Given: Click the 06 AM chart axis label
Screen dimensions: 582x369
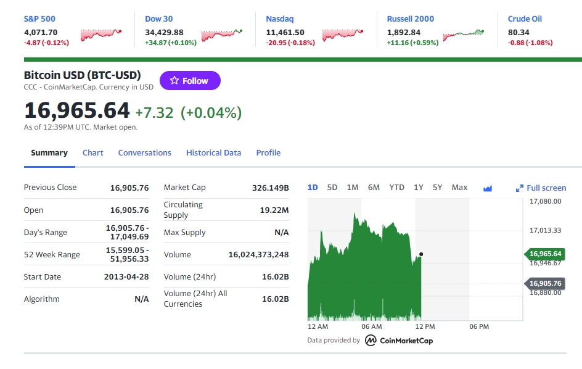Looking at the screenshot, I should (x=372, y=326).
